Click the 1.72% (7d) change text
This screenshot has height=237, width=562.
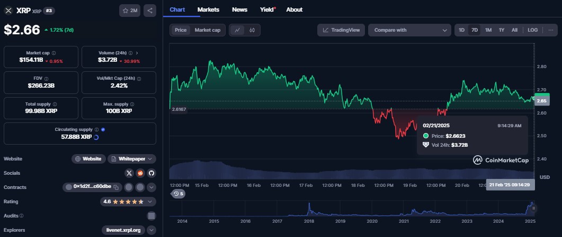tap(59, 30)
